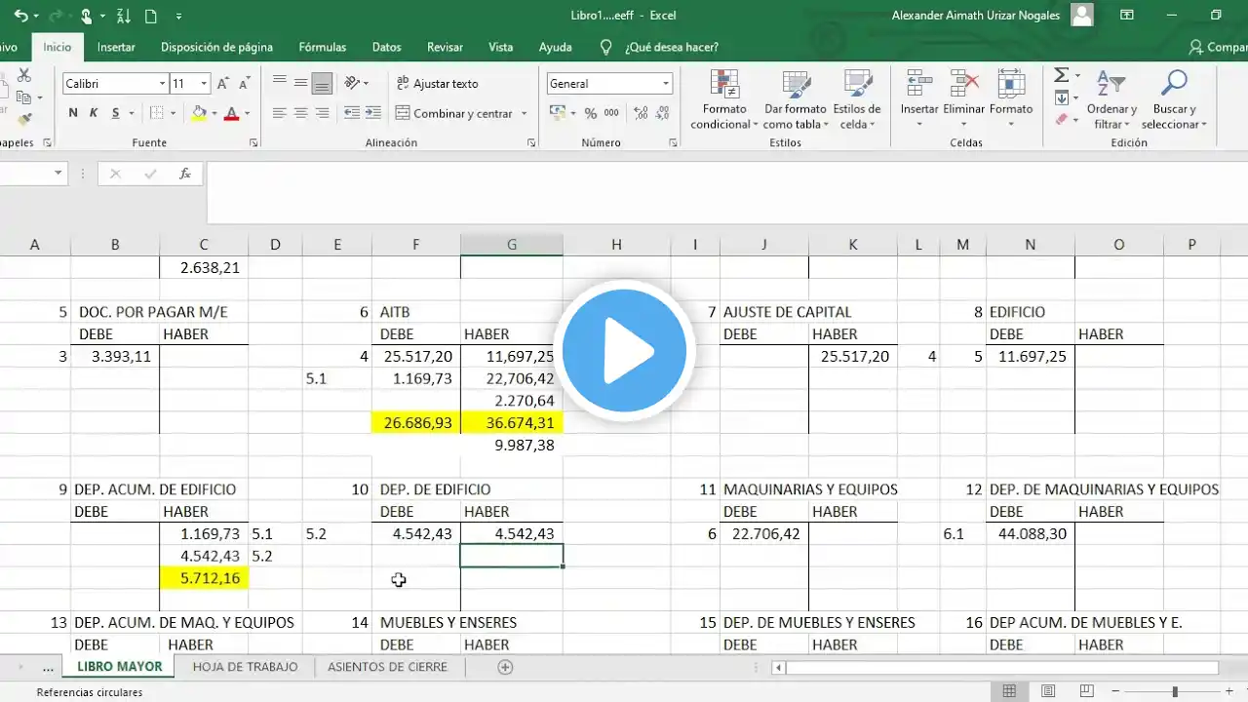Screen dimensions: 1248x702
Task: Expand the General number format dropdown
Action: pos(666,84)
